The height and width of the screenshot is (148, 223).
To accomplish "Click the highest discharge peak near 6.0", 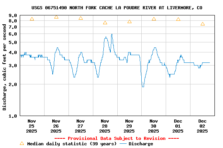I will pos(112,34).
